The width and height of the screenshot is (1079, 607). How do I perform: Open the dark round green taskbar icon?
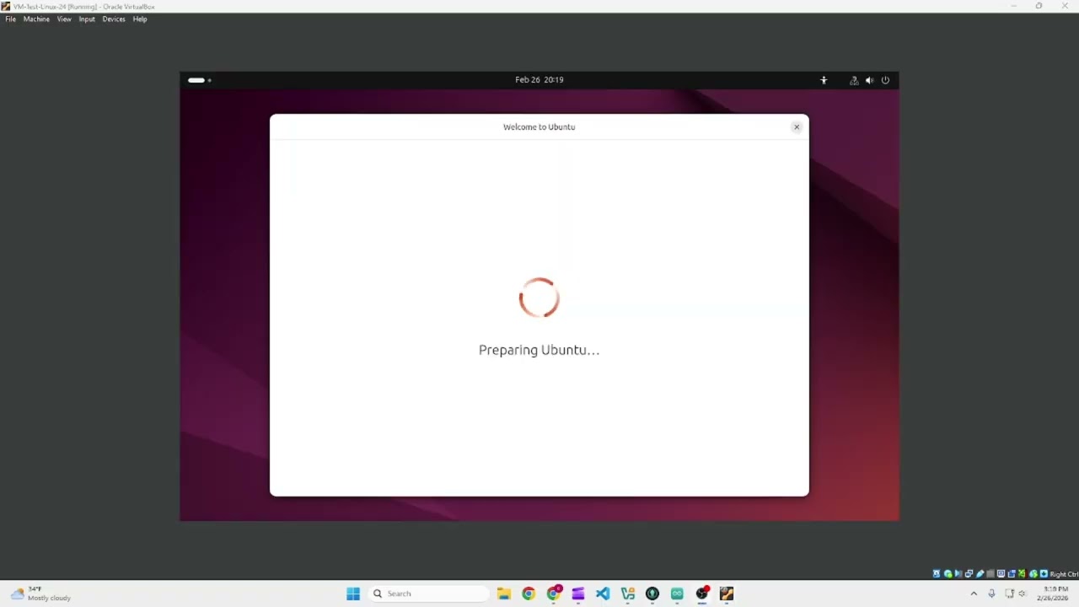[652, 594]
